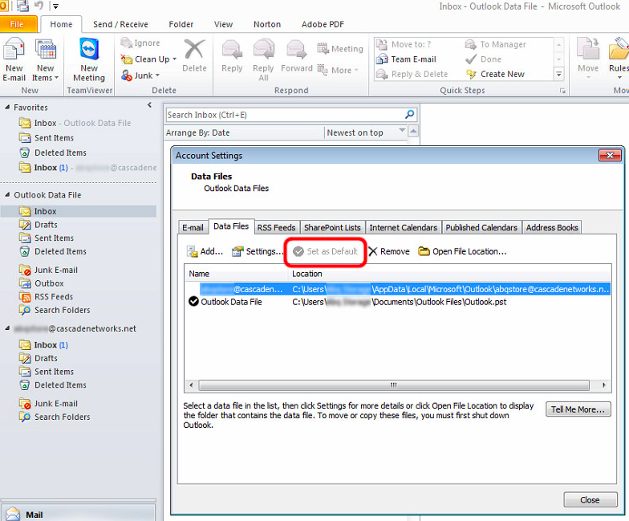Collapse the cascadenetworks.net account tree
The height and width of the screenshot is (521, 629).
(x=7, y=328)
